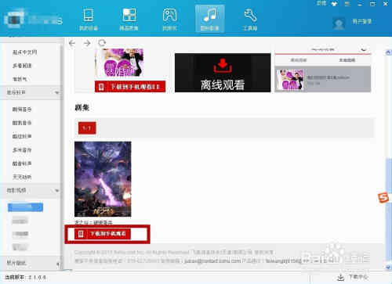The width and height of the screenshot is (392, 284).
Task: Click the feedback text in title bar
Action: click(x=321, y=3)
